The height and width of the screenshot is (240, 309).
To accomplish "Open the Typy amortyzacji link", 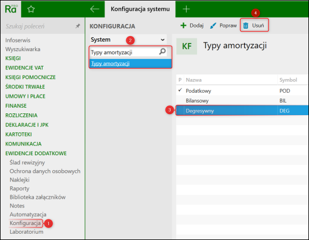I will (x=110, y=64).
